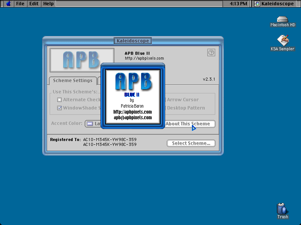Select the Macintosh HD desktop icon

coord(283,22)
